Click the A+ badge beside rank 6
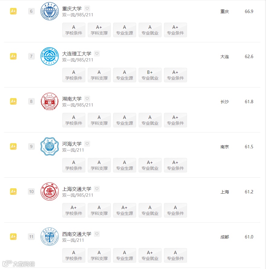 pyautogui.click(x=13, y=11)
